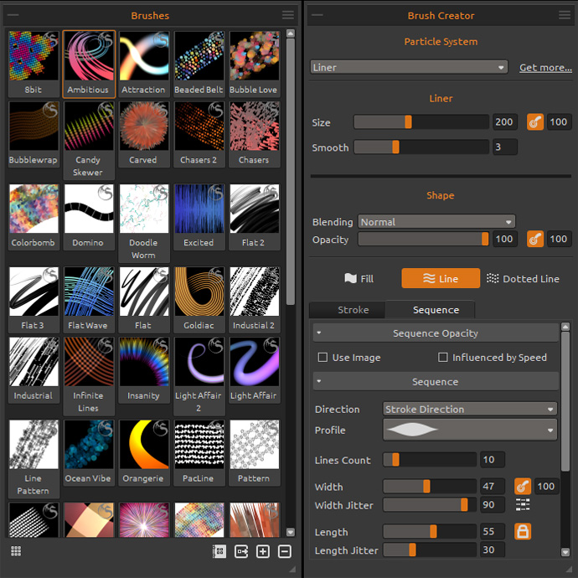Click the Get more... link
This screenshot has width=578, height=578.
click(x=545, y=67)
